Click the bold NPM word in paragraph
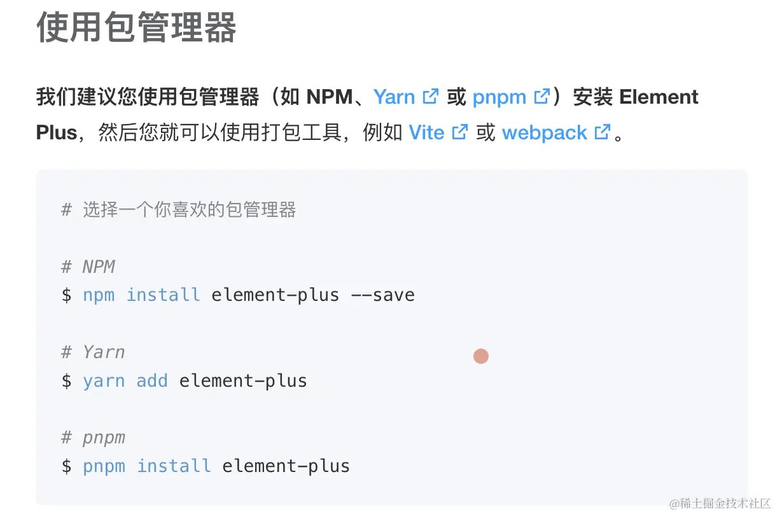 coord(330,97)
